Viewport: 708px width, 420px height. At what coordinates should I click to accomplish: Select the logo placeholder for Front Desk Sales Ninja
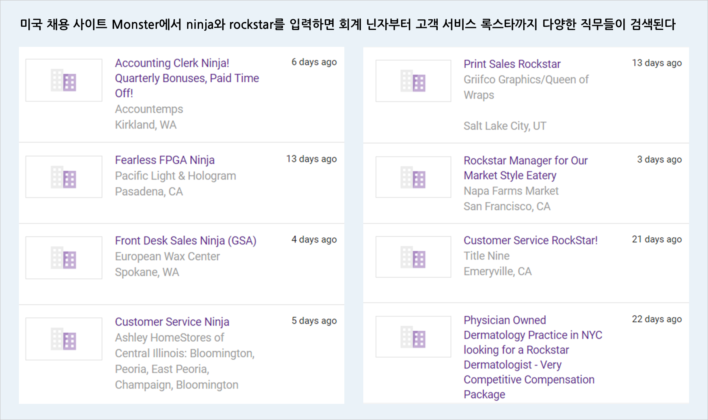pos(63,258)
